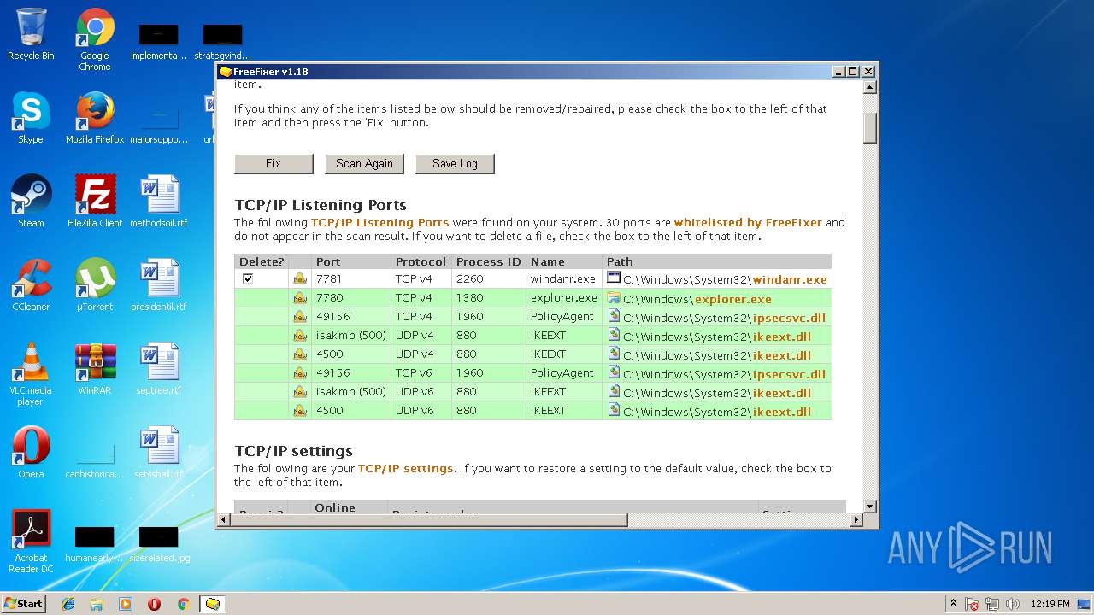
Task: Open the explorer.exe path link
Action: pyautogui.click(x=733, y=299)
